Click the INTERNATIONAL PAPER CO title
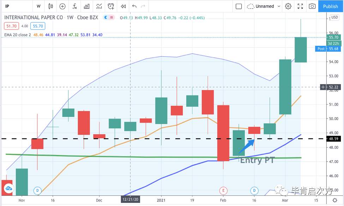This screenshot has height=206, width=344. (x=34, y=18)
